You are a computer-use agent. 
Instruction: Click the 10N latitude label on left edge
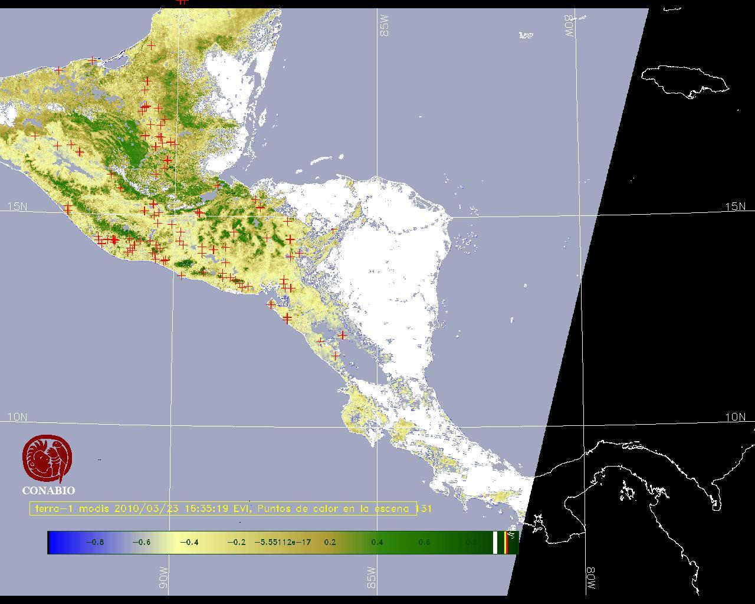pyautogui.click(x=17, y=417)
